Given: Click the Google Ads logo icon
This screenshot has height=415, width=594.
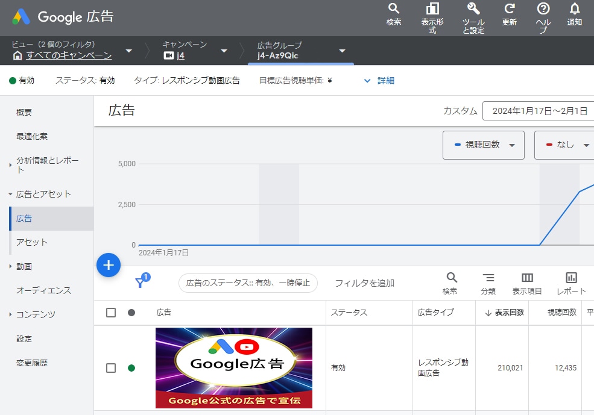Looking at the screenshot, I should [21, 17].
